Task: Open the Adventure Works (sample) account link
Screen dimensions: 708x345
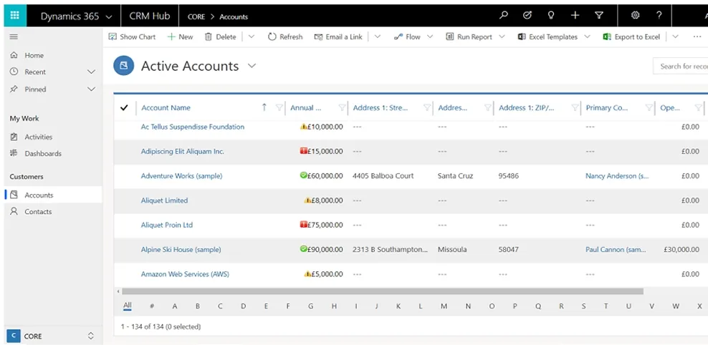Action: pos(181,176)
